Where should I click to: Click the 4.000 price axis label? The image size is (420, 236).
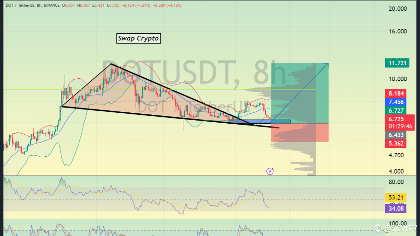coord(396,171)
